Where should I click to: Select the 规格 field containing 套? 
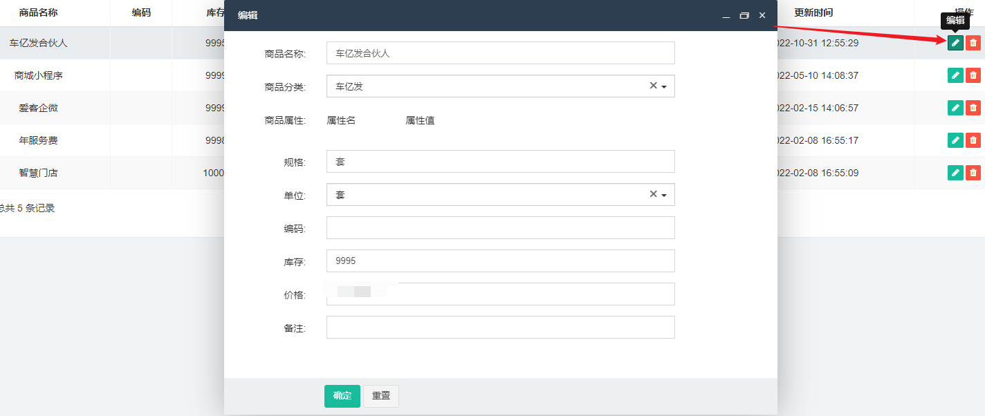500,161
